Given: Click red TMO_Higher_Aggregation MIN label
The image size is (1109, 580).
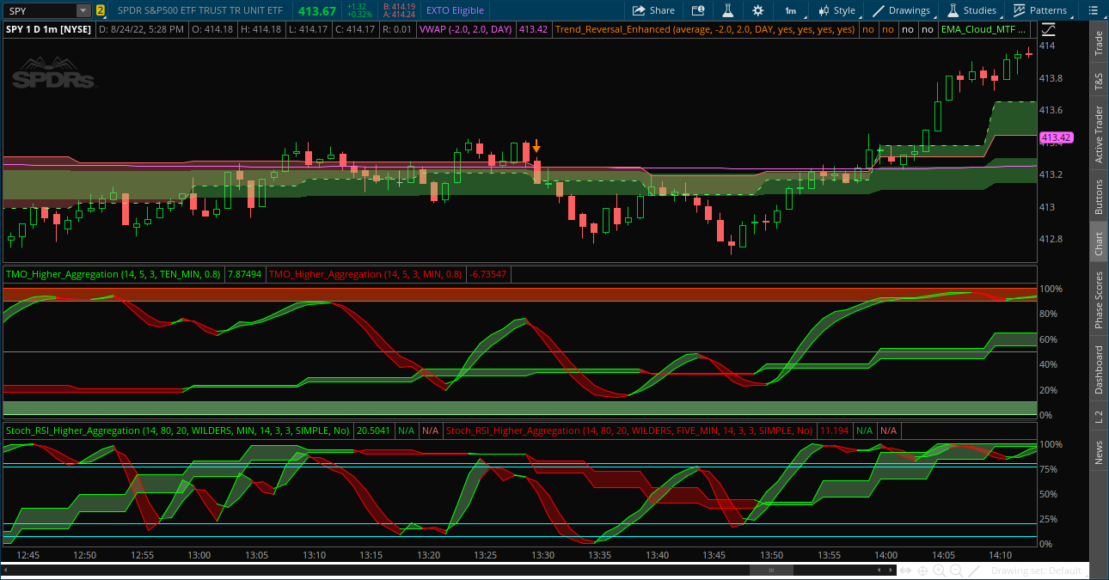Looking at the screenshot, I should [x=366, y=275].
